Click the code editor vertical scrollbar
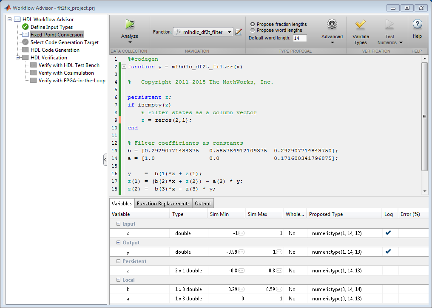The image size is (432, 308). [424, 117]
